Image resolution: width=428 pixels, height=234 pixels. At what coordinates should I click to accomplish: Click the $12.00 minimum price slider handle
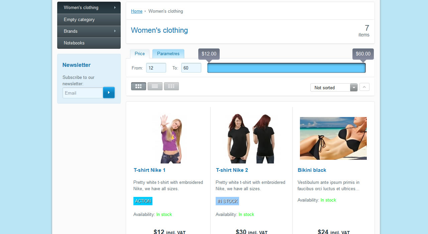click(x=209, y=54)
